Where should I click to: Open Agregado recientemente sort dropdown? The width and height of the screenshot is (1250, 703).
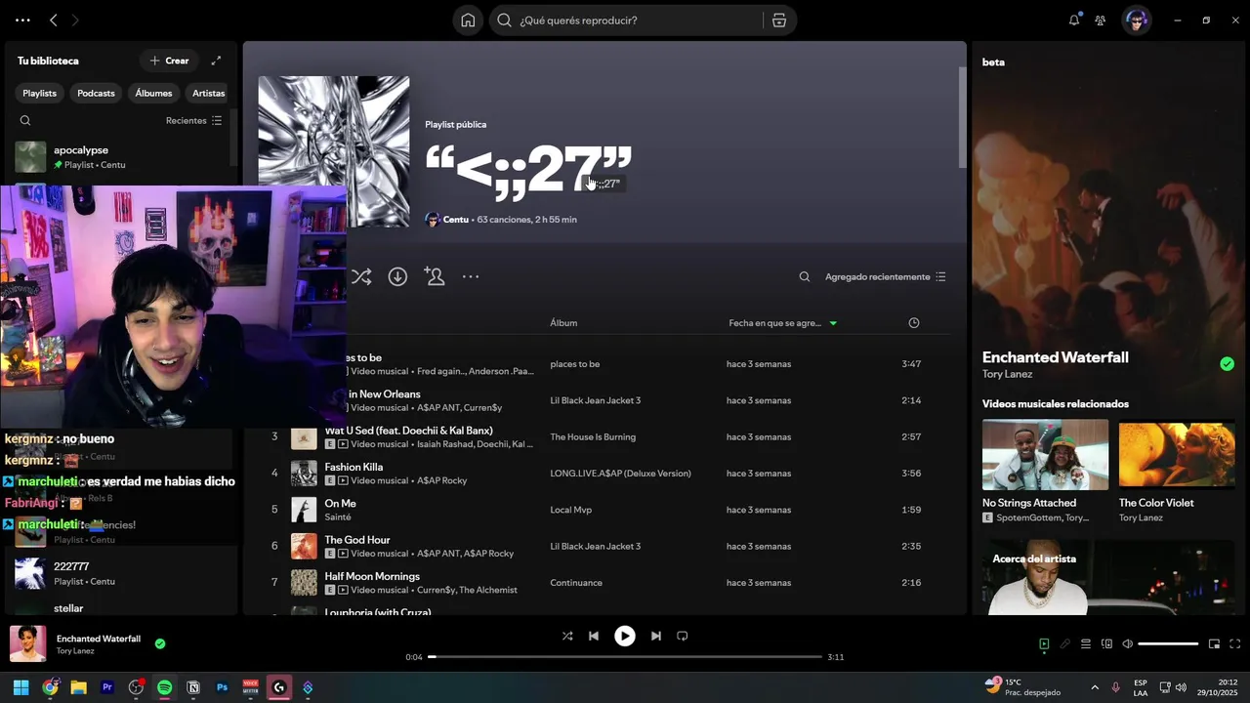click(885, 277)
